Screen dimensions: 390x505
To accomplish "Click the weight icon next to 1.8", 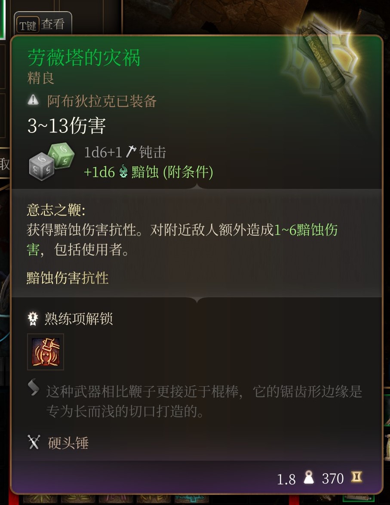I will click(x=309, y=477).
